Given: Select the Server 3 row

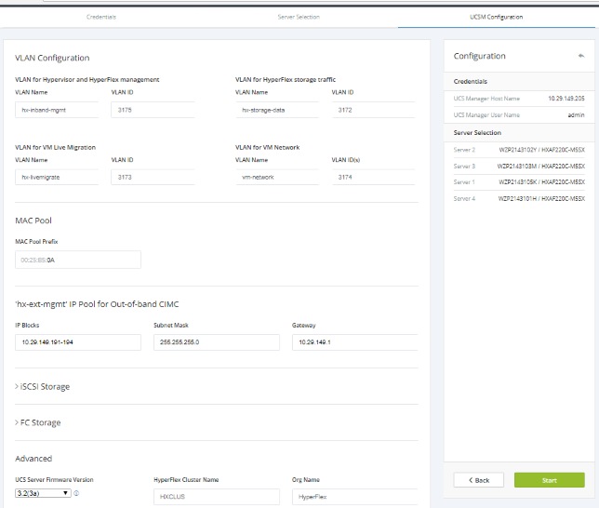Looking at the screenshot, I should point(519,166).
